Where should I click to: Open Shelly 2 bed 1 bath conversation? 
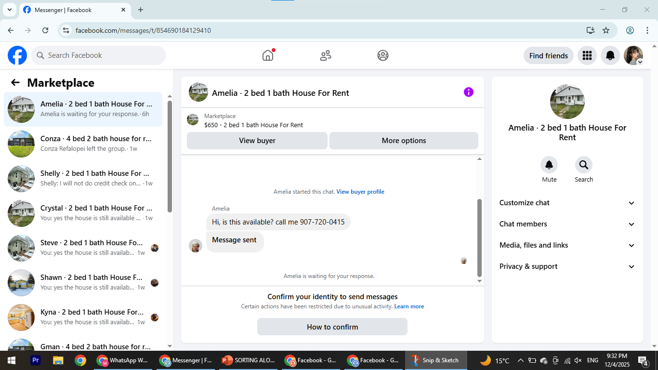pyautogui.click(x=83, y=179)
